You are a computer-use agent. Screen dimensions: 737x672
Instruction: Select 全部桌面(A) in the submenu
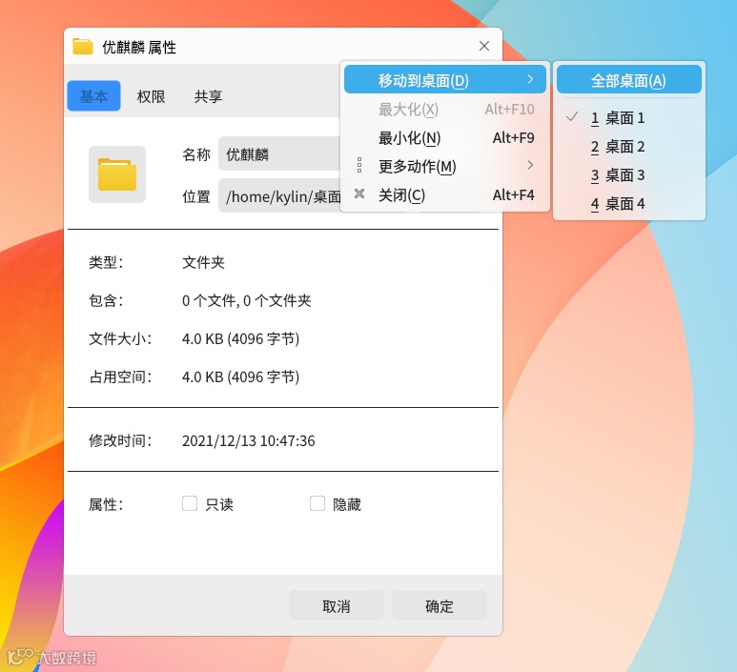coord(629,79)
